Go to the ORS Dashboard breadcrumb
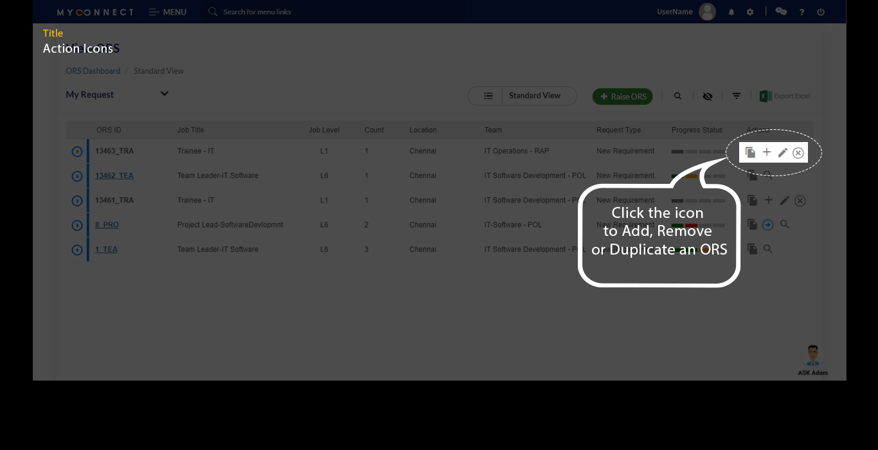This screenshot has width=878, height=450. [x=93, y=71]
